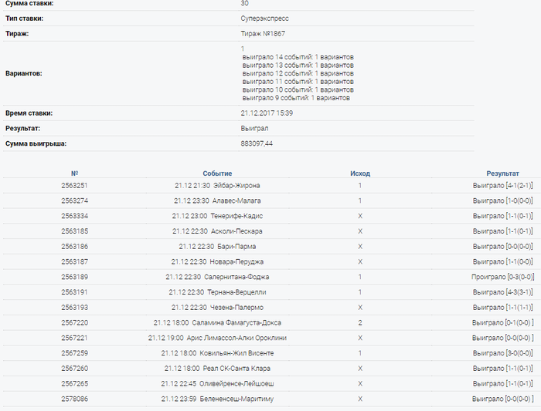
Task: Select the Алавес-Малага event
Action: click(x=217, y=200)
